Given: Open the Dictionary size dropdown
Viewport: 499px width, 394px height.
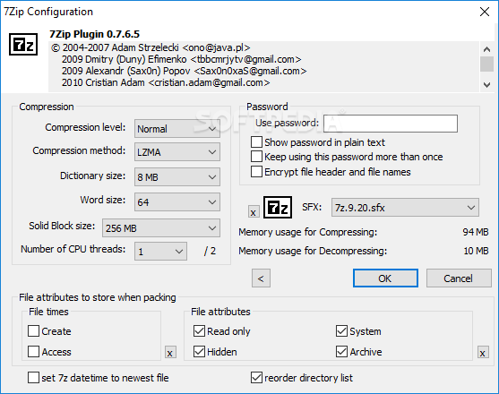Looking at the screenshot, I should (177, 177).
